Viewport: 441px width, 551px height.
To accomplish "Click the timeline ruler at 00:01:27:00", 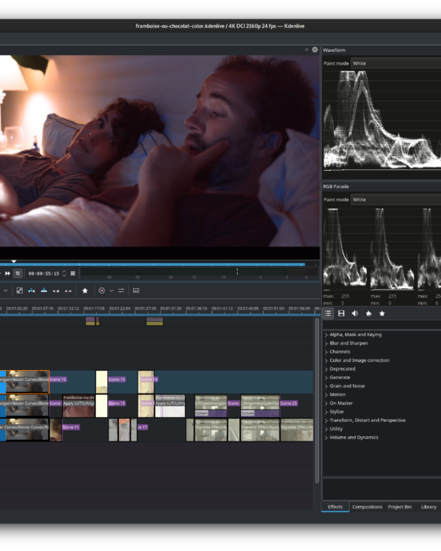I will 145,309.
